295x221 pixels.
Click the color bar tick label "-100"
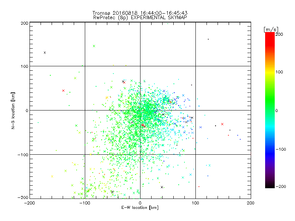click(281, 149)
